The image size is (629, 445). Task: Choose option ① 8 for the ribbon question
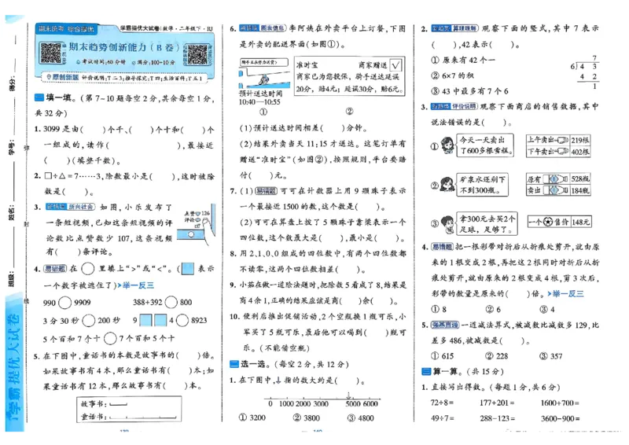(439, 309)
